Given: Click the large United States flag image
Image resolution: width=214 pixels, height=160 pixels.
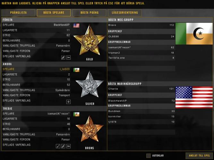Looking at the screenshot, I should click(x=194, y=97).
